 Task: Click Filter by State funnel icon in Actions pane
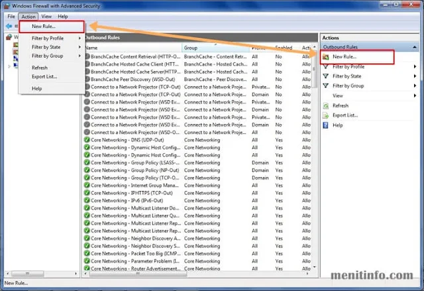click(x=326, y=76)
